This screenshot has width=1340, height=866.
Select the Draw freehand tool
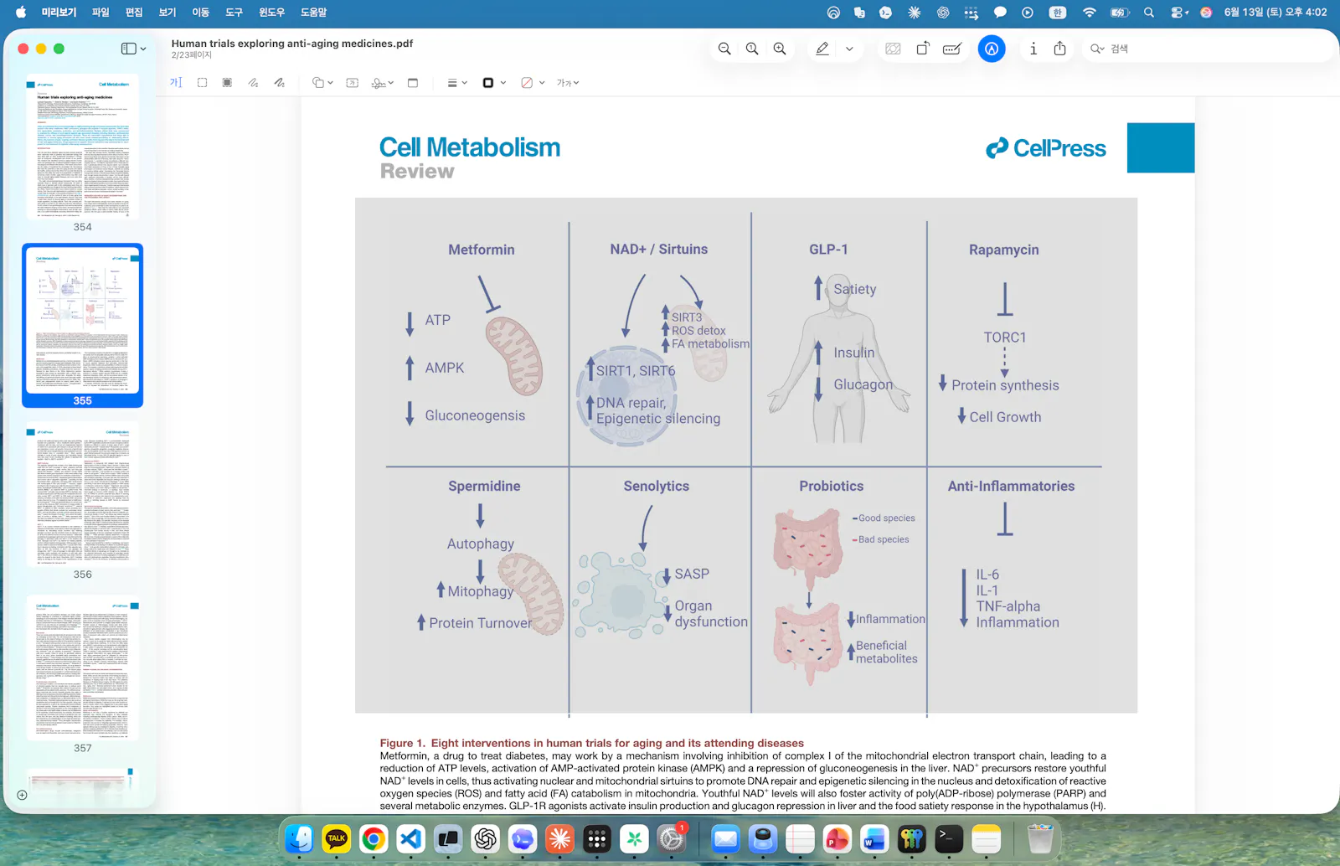coord(279,83)
